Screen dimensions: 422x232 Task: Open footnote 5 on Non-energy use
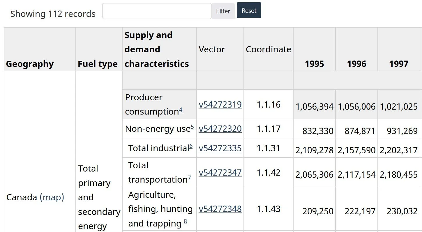(x=192, y=127)
